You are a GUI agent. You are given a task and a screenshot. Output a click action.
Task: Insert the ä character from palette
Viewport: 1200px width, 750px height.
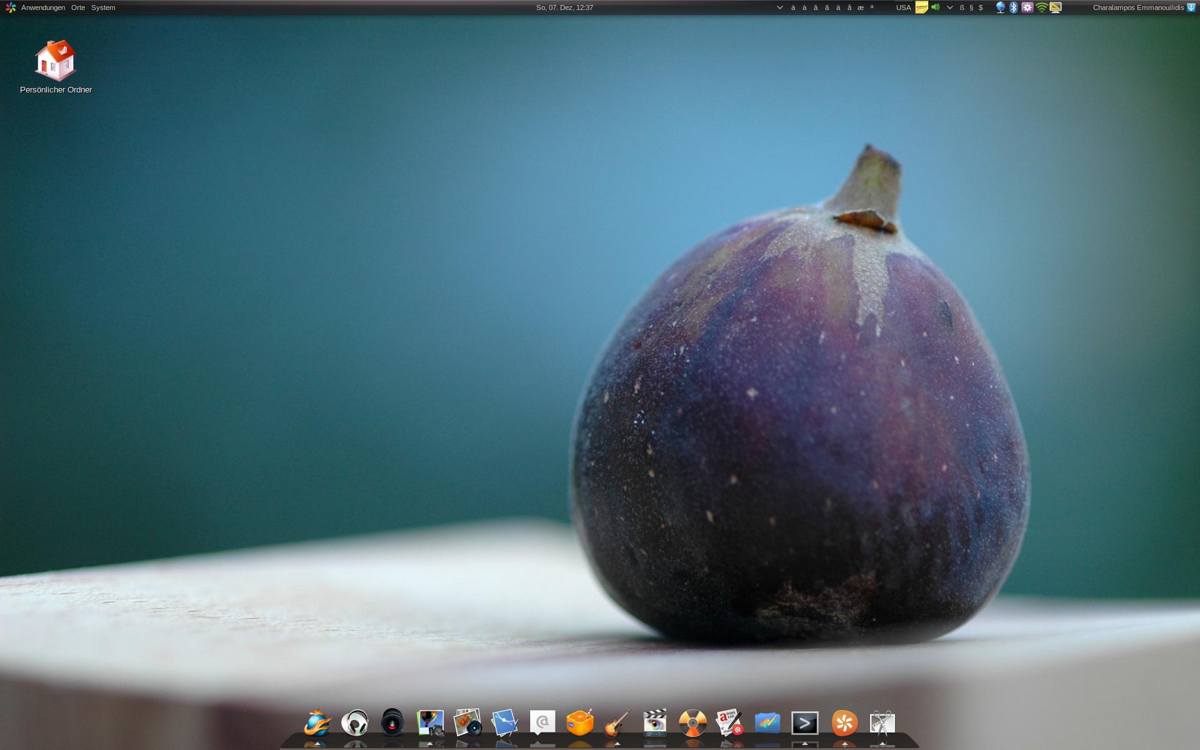[x=838, y=7]
